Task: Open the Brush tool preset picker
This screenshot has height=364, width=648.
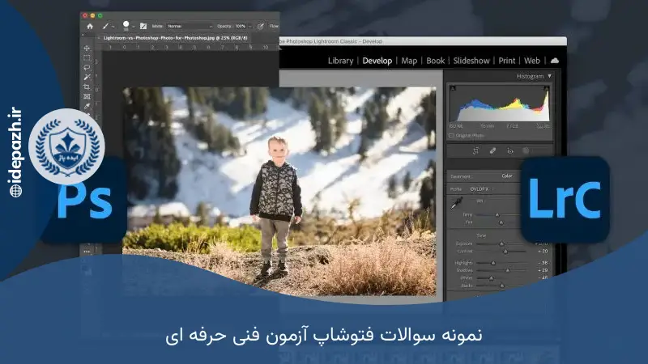Action: click(x=105, y=26)
